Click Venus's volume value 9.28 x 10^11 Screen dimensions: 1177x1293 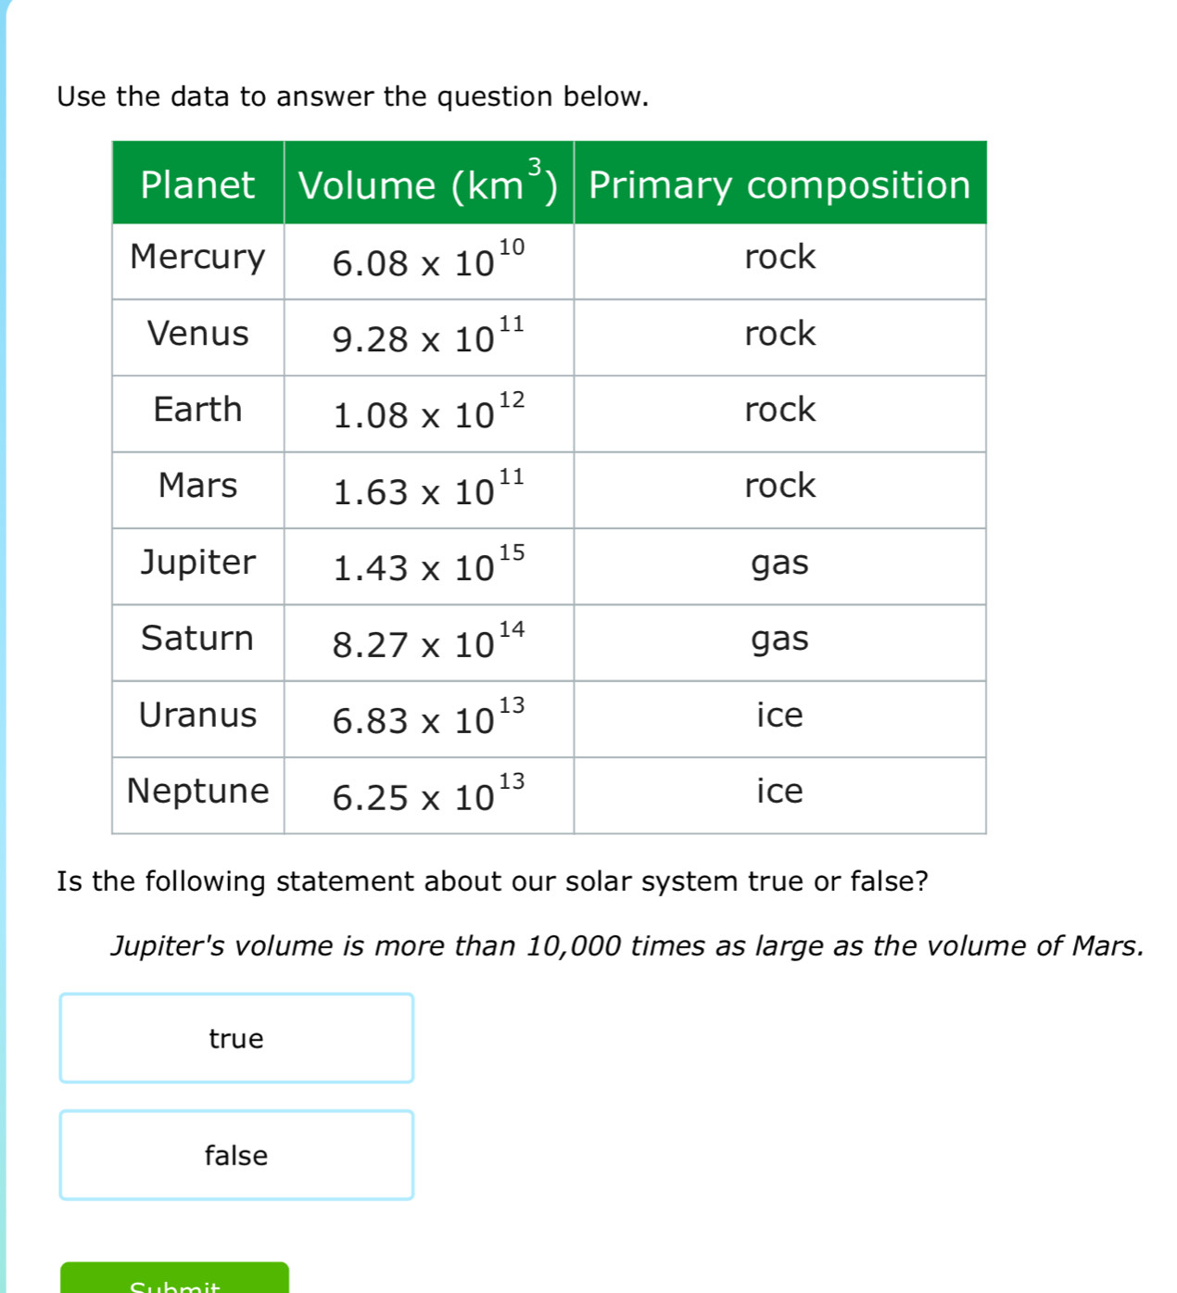tap(428, 336)
